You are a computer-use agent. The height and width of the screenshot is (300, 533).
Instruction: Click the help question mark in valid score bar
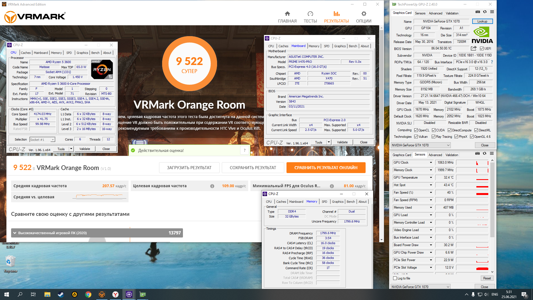(245, 150)
